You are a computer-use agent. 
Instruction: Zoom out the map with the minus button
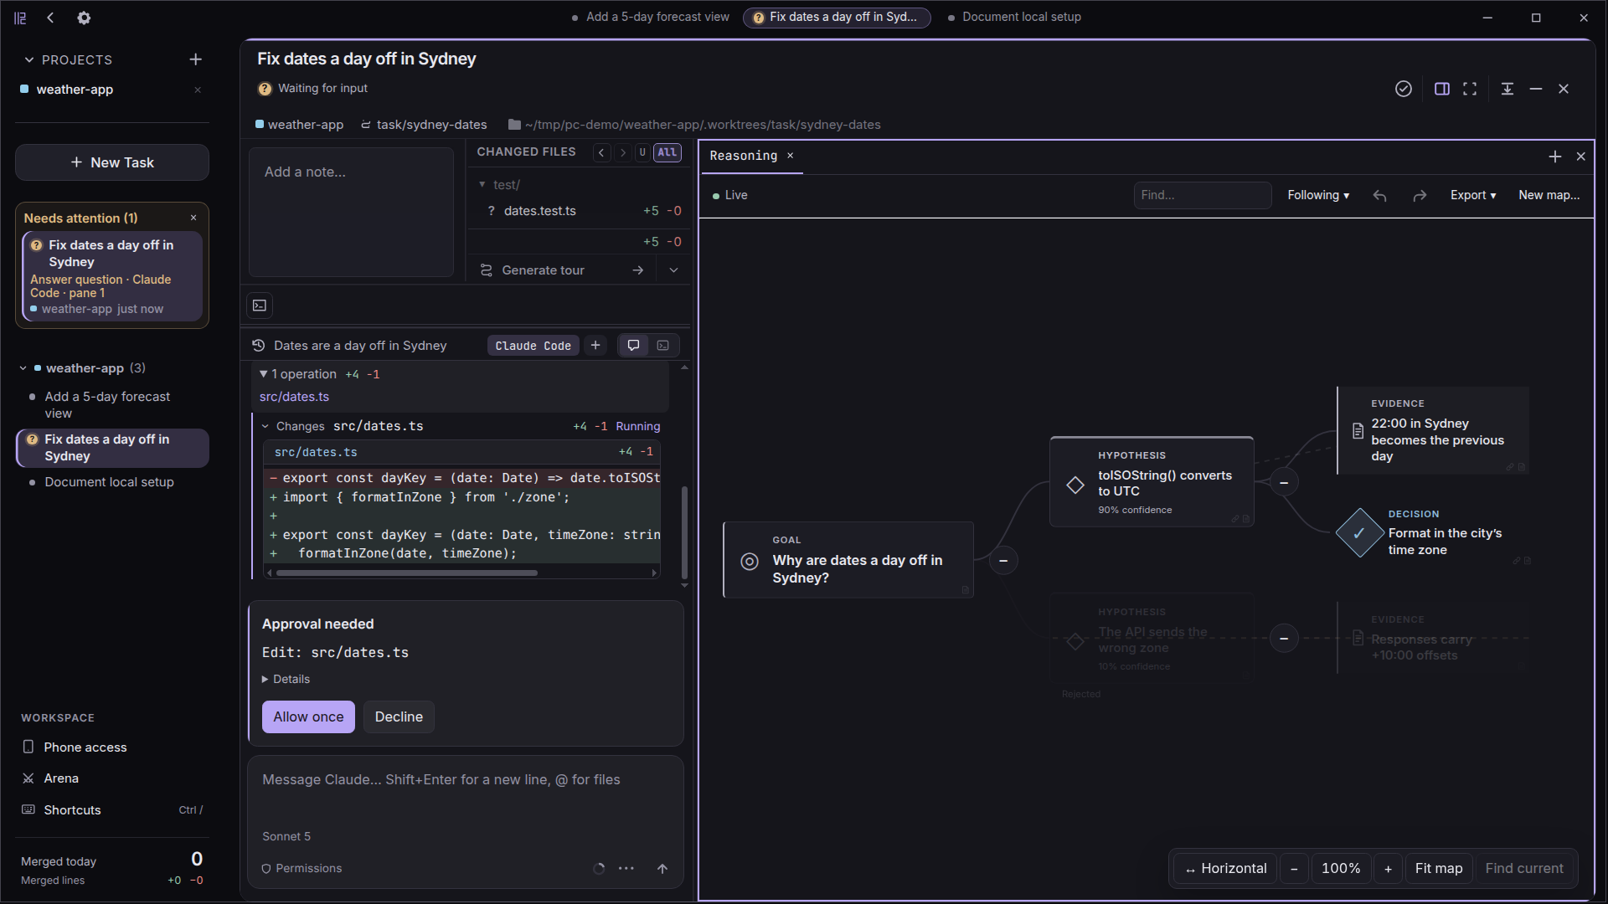click(1294, 869)
